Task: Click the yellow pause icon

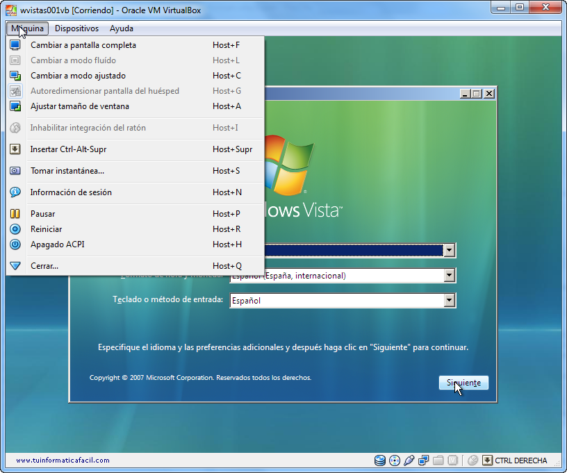Action: coord(15,213)
